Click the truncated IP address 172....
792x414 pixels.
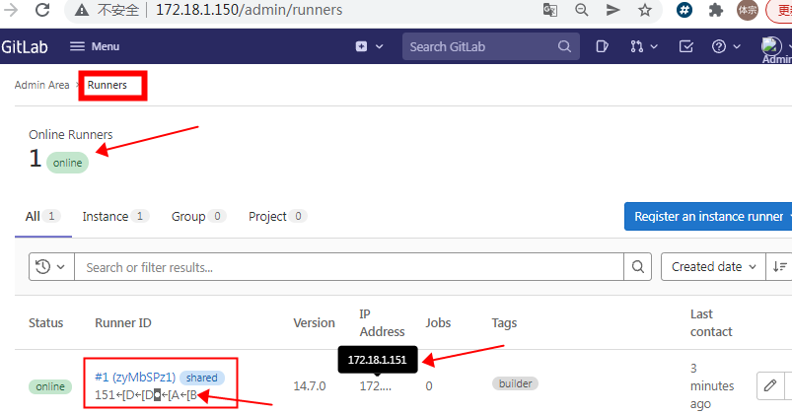375,386
